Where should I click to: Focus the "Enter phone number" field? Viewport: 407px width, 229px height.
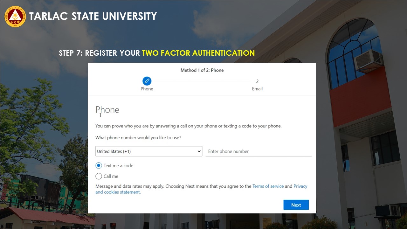pyautogui.click(x=258, y=151)
